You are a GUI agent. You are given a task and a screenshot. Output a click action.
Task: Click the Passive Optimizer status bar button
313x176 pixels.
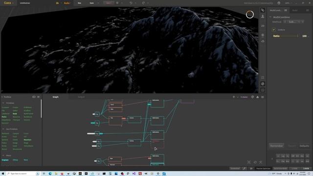click(263, 168)
